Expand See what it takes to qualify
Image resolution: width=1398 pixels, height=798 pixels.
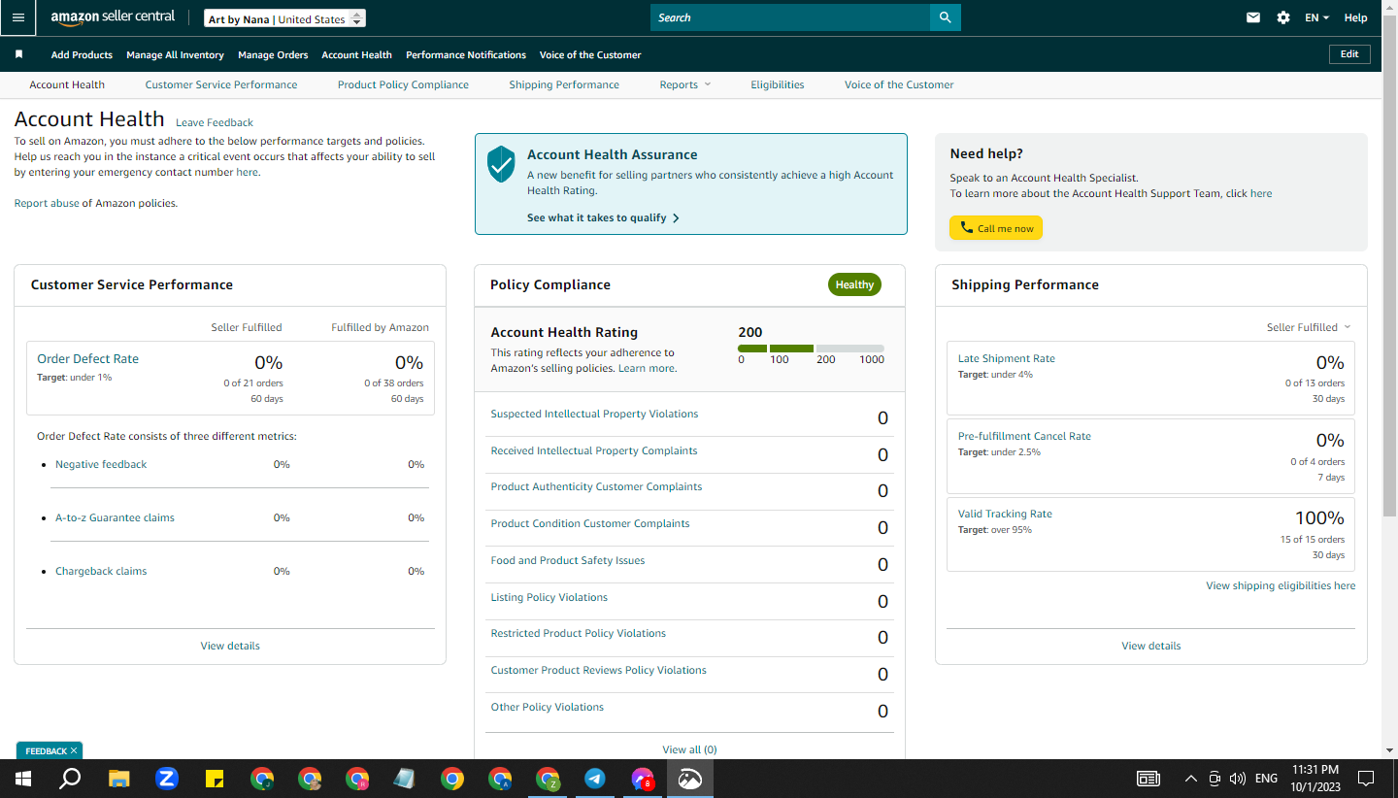click(603, 217)
